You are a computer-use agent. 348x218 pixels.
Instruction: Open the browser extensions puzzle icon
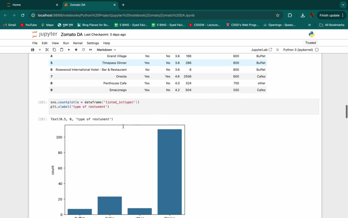290,15
